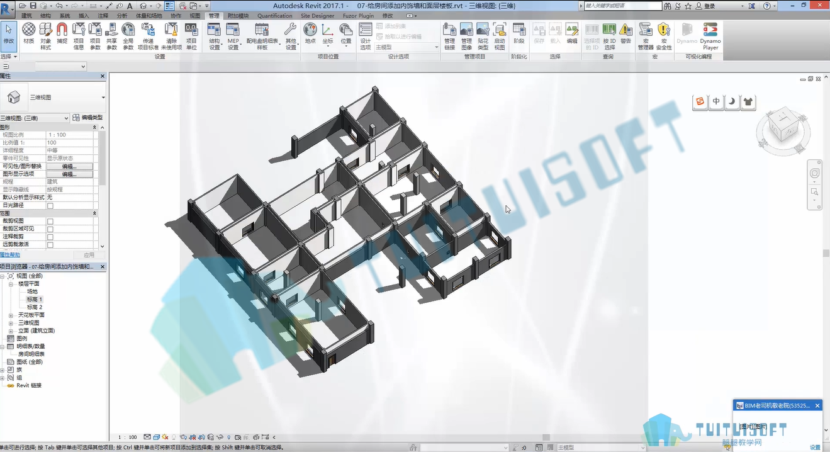Open the 属性帮助 help link
This screenshot has width=830, height=452.
pos(10,255)
